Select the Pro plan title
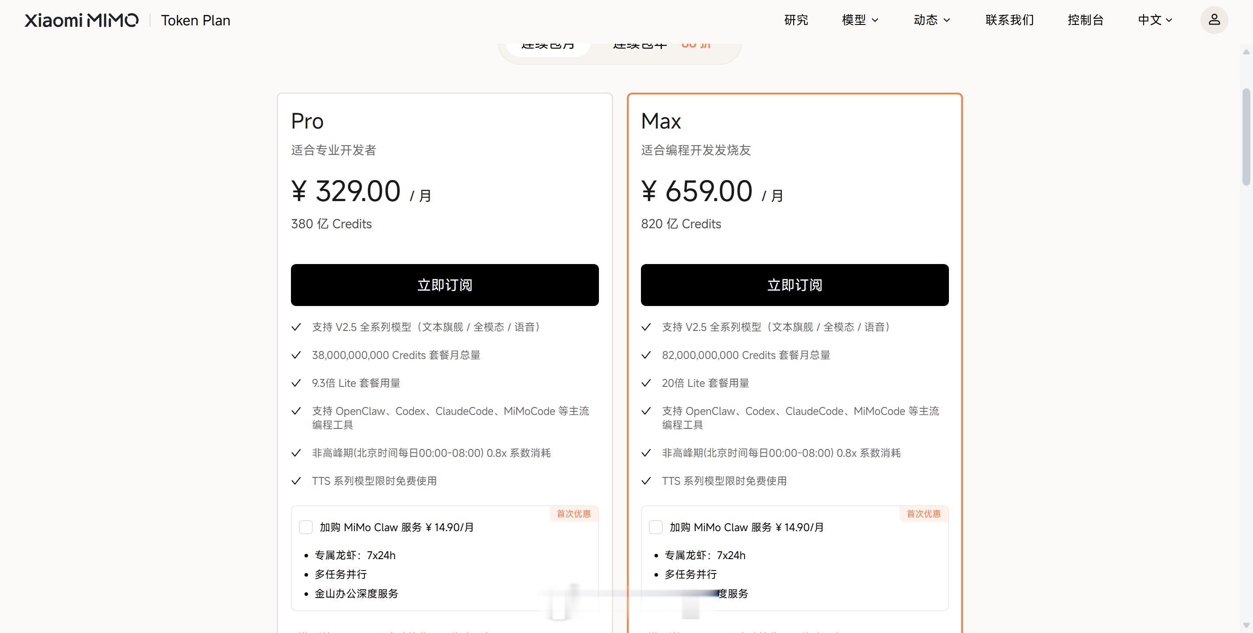This screenshot has height=633, width=1253. [308, 121]
